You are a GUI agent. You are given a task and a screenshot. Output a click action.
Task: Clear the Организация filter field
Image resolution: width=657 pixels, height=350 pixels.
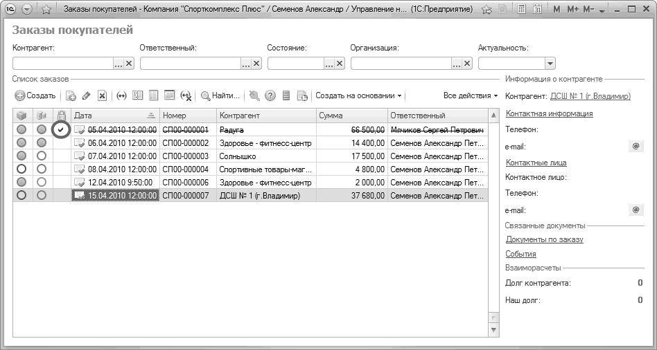point(467,64)
